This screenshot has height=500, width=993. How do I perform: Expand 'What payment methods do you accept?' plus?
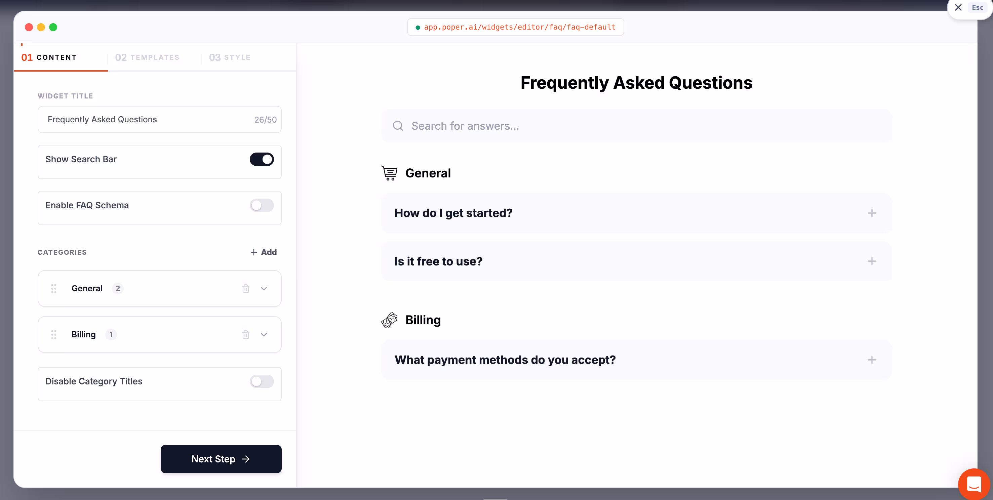coord(872,360)
